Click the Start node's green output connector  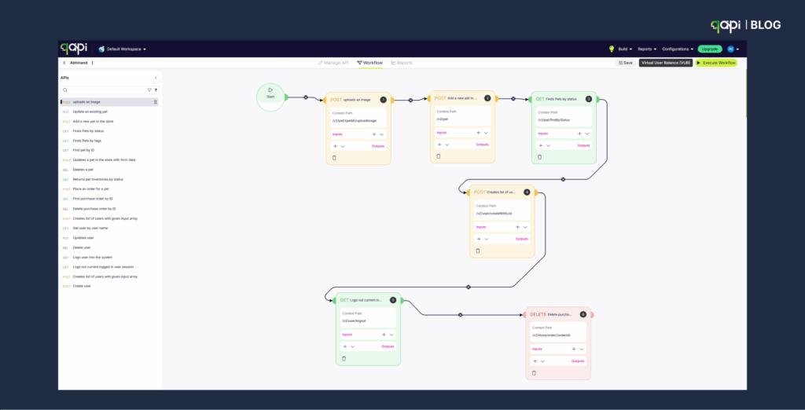(x=286, y=97)
